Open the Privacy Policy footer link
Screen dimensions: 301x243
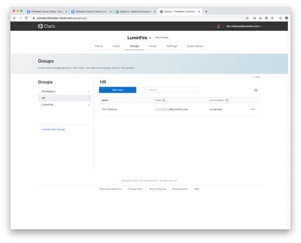click(x=136, y=189)
